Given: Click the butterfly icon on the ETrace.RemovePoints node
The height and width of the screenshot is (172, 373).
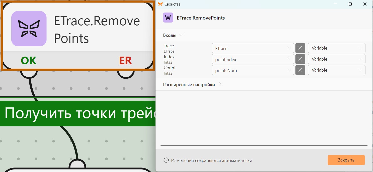Looking at the screenshot, I should (29, 29).
